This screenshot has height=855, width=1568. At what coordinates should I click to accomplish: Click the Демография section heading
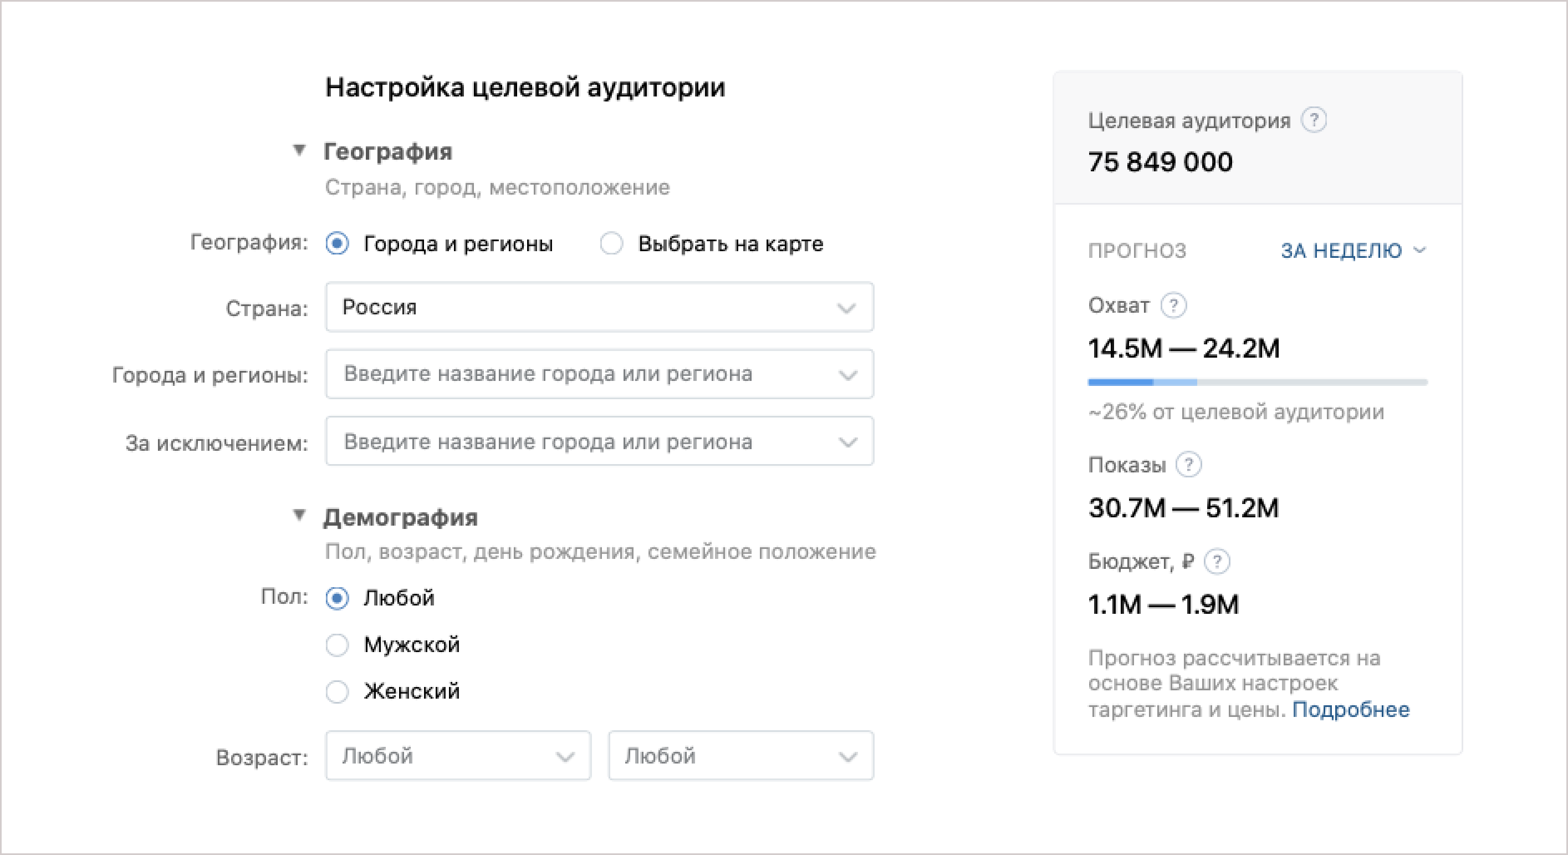(x=401, y=518)
